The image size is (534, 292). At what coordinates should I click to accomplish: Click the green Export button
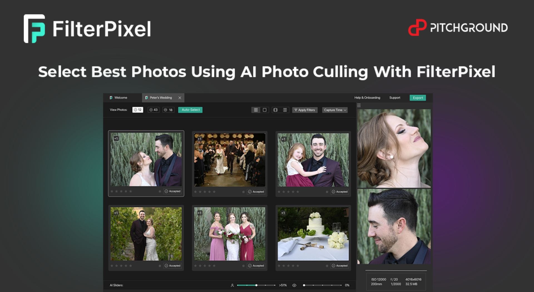tap(417, 98)
